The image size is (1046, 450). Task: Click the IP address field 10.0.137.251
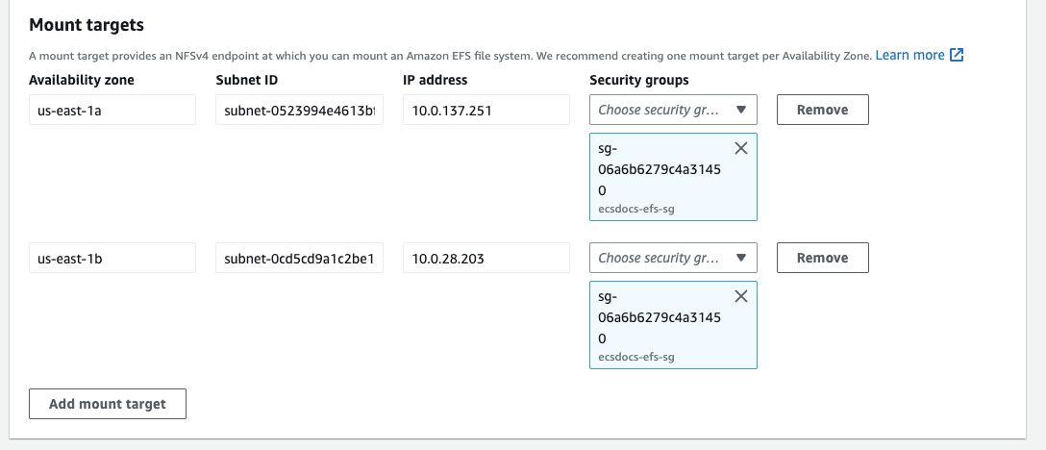tap(486, 110)
